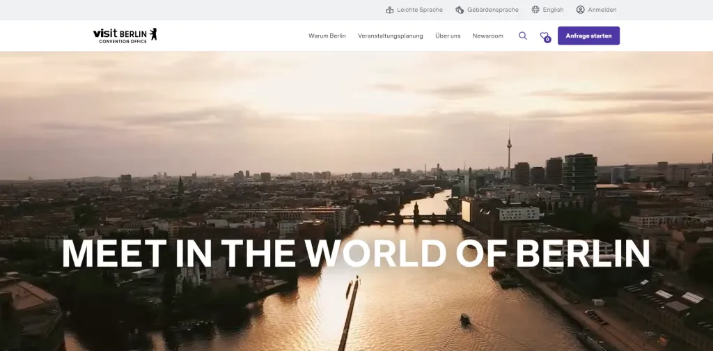Click the sign language hands icon
The height and width of the screenshot is (351, 713).
(x=460, y=10)
